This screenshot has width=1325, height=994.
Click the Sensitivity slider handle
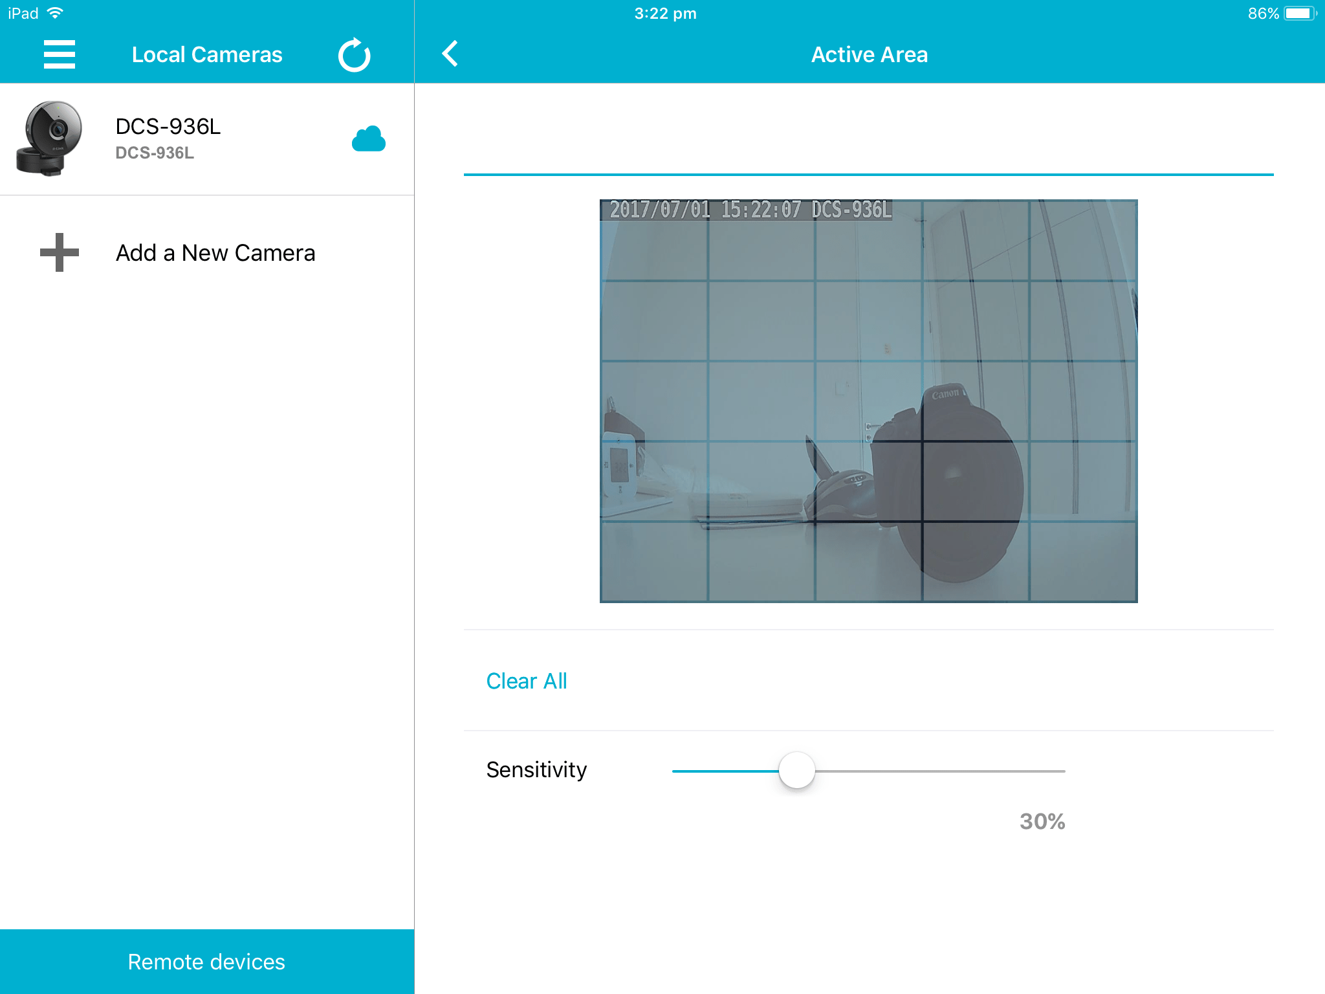796,770
